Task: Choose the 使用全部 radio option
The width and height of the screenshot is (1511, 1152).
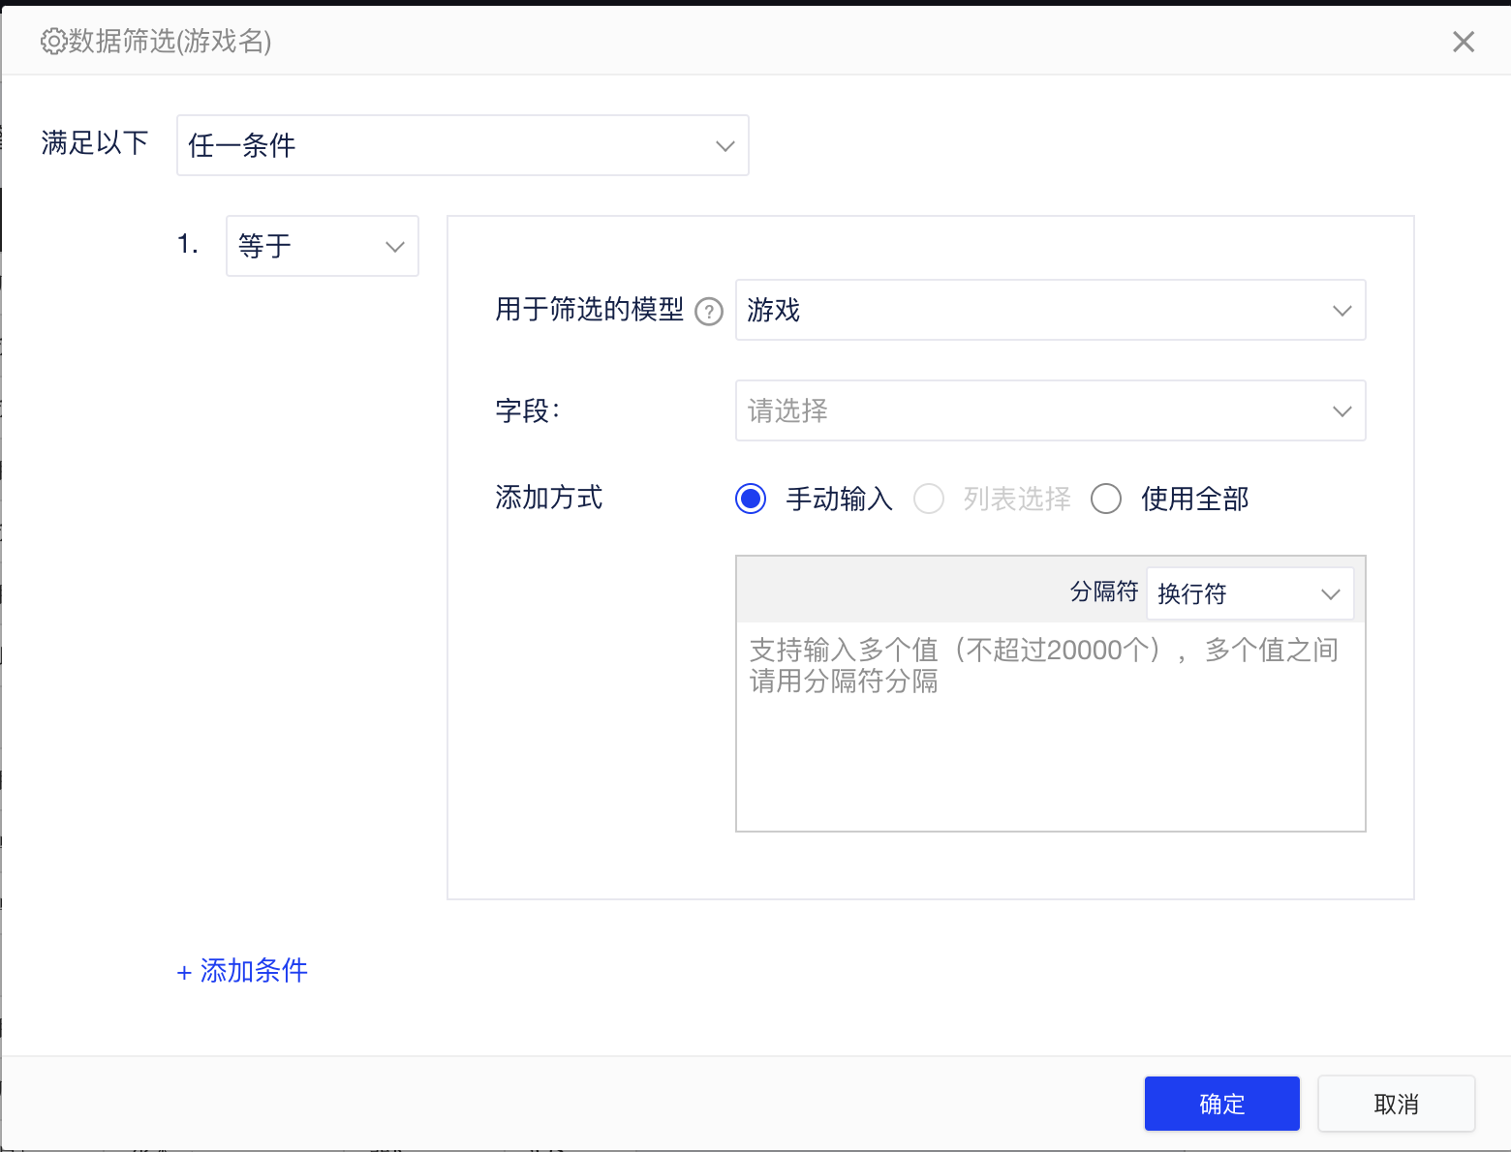Action: [1106, 499]
